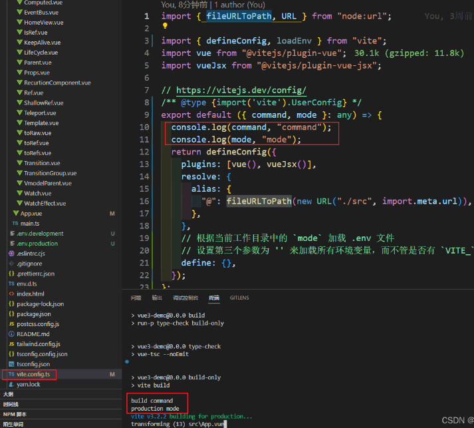Open tailwind.config.js file

[x=39, y=344]
